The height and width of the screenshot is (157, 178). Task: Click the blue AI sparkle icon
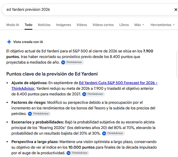[9, 42]
